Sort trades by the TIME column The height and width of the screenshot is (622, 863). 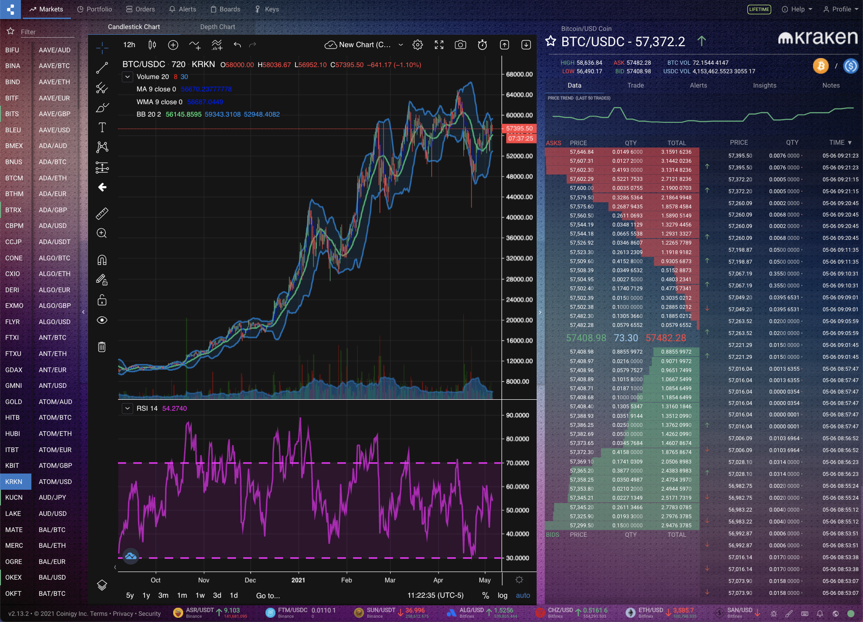(840, 142)
